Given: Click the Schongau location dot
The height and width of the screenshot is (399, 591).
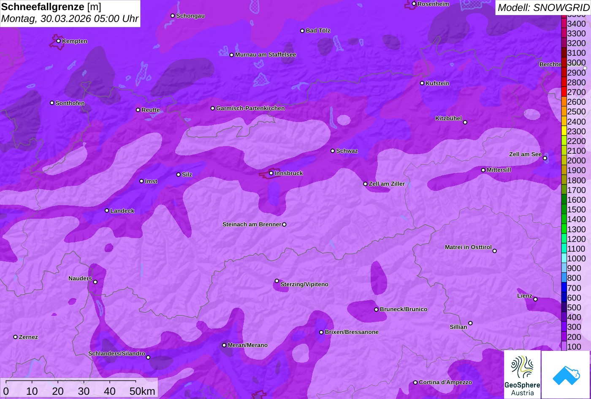Looking at the screenshot, I should 172,16.
